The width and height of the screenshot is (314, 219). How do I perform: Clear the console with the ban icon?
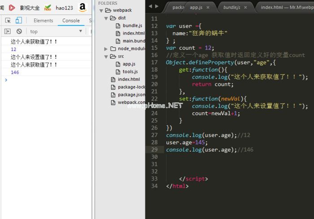tap(19, 31)
